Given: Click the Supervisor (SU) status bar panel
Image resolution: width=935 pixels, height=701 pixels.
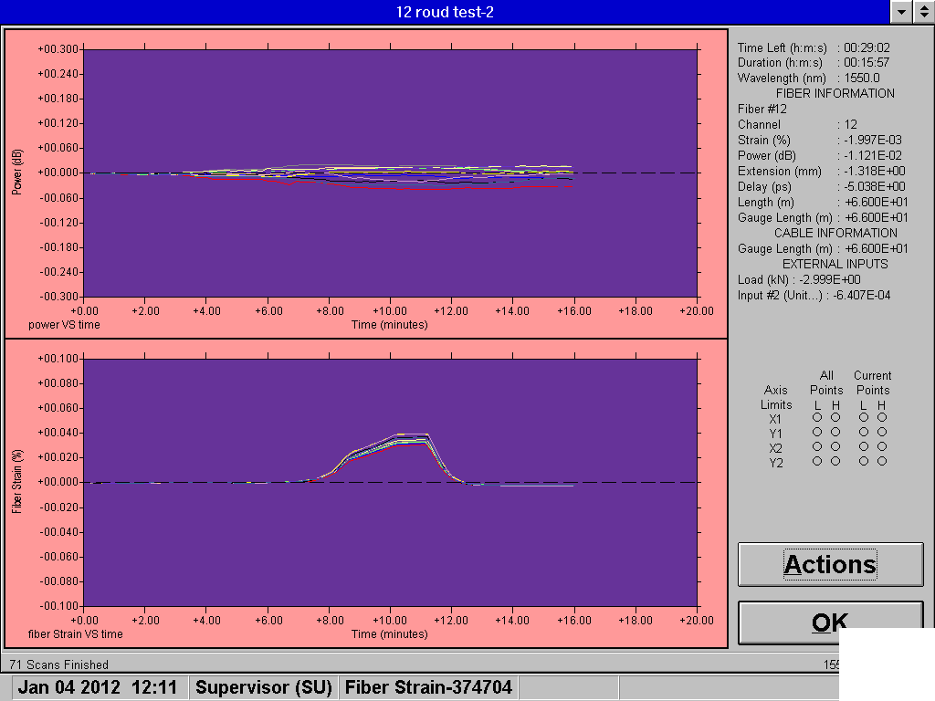Looking at the screenshot, I should (x=262, y=687).
